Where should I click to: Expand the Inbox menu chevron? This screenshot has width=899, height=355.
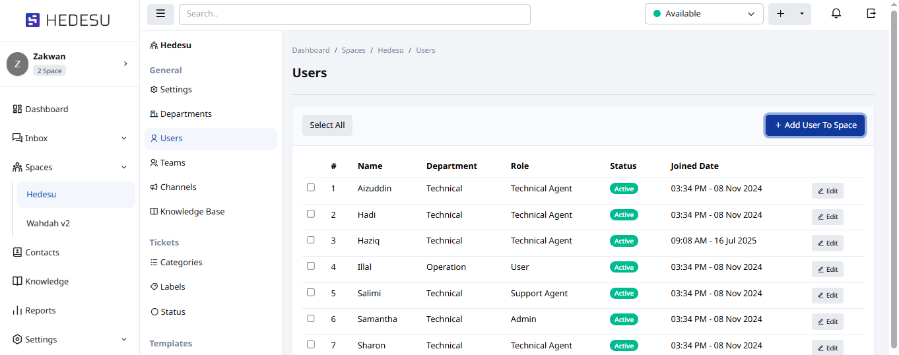(124, 139)
